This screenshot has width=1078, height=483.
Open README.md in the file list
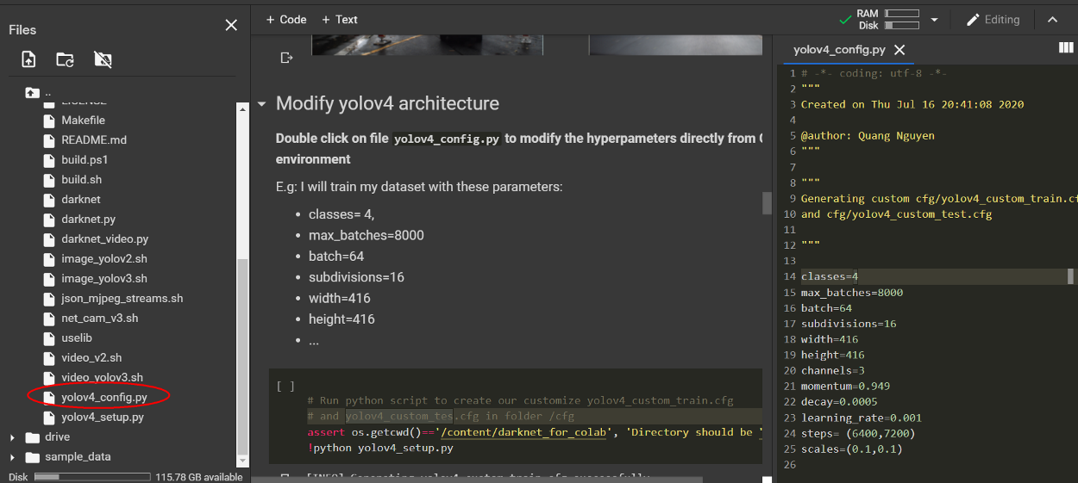pyautogui.click(x=94, y=139)
